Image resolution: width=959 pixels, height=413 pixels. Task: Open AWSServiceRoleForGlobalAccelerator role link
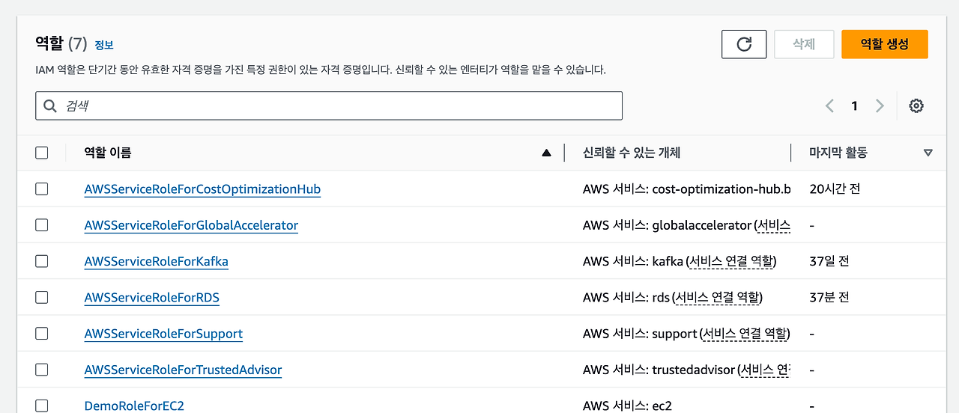click(191, 225)
